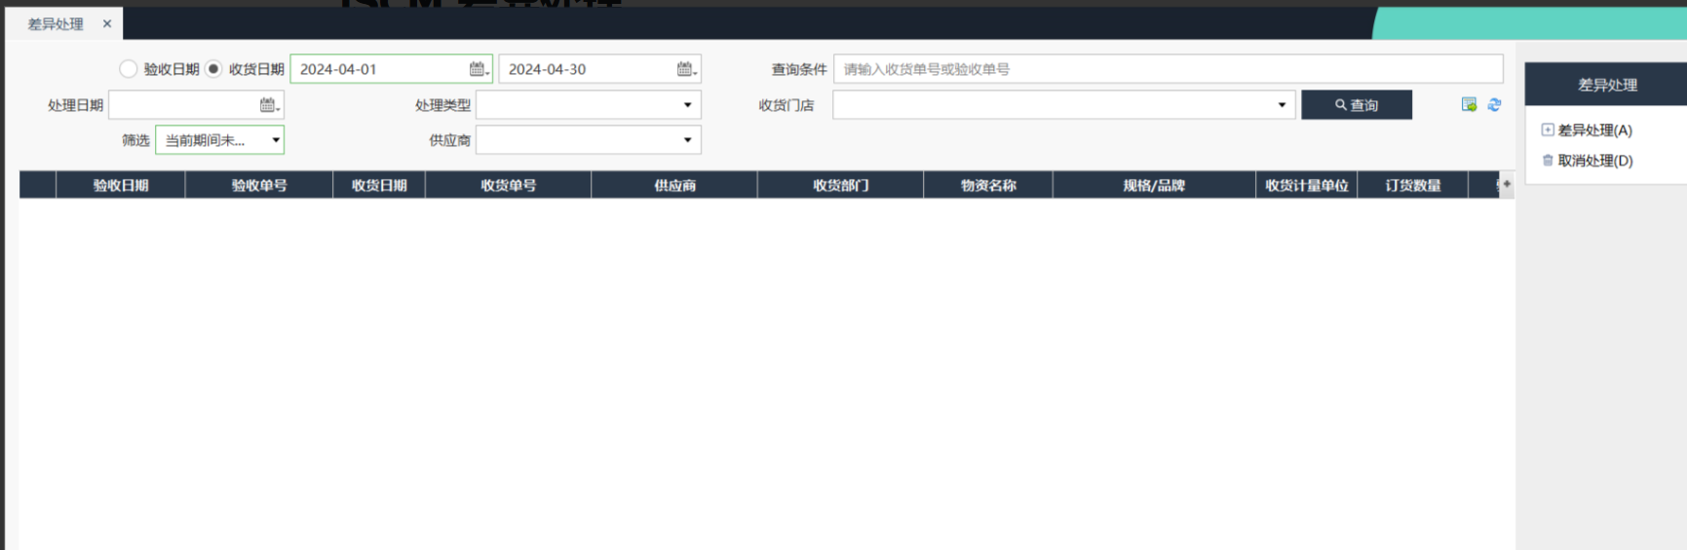Click the 查询条件 search input field
The image size is (1687, 550).
(1167, 69)
